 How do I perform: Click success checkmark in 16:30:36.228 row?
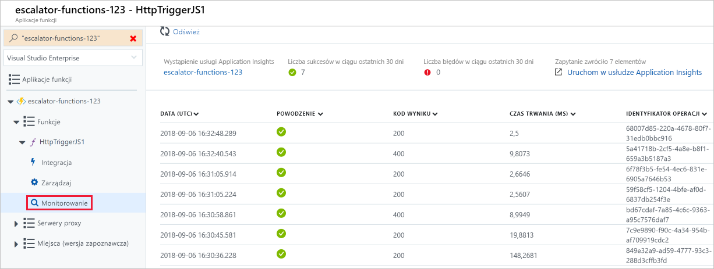[281, 253]
